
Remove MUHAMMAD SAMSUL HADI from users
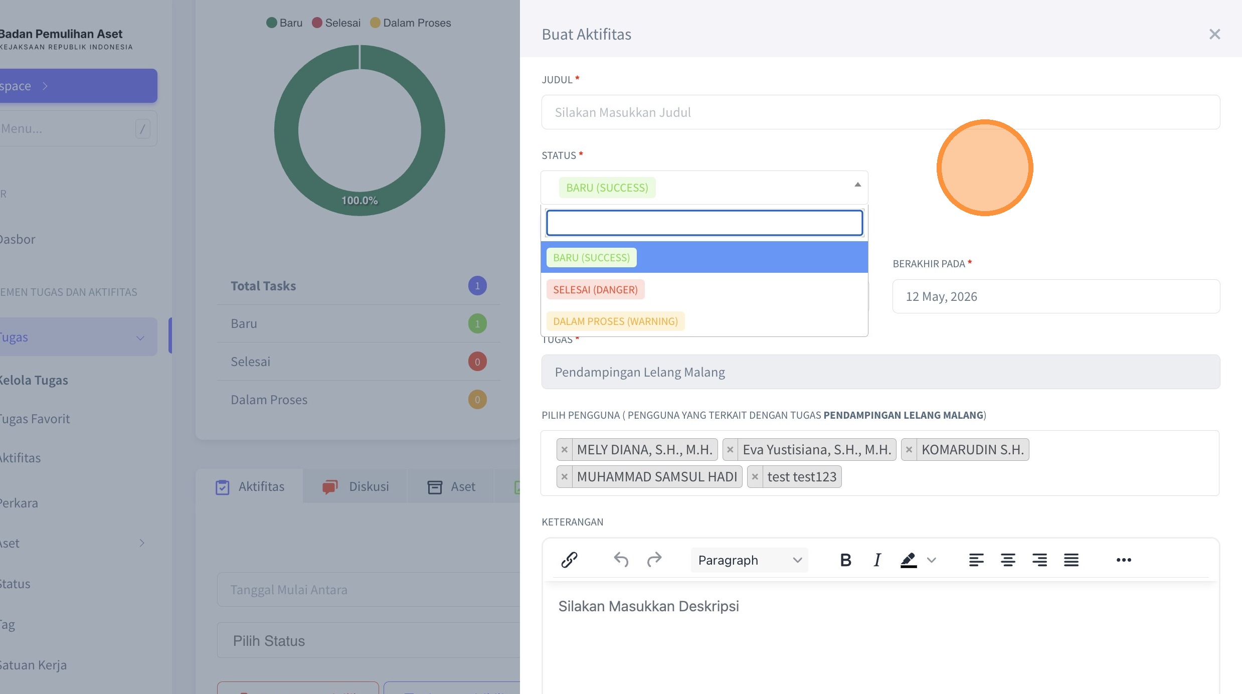(x=565, y=477)
